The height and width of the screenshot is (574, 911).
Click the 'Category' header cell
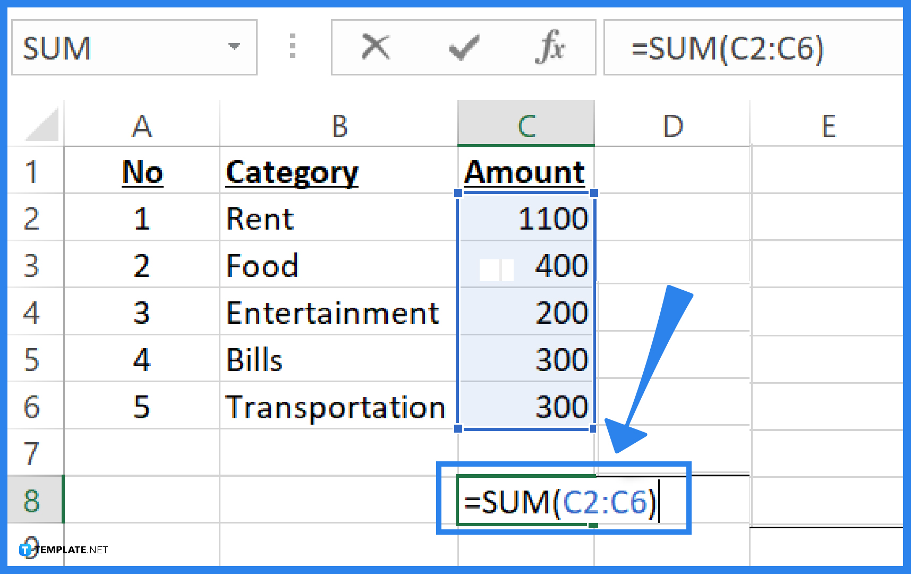coord(339,171)
